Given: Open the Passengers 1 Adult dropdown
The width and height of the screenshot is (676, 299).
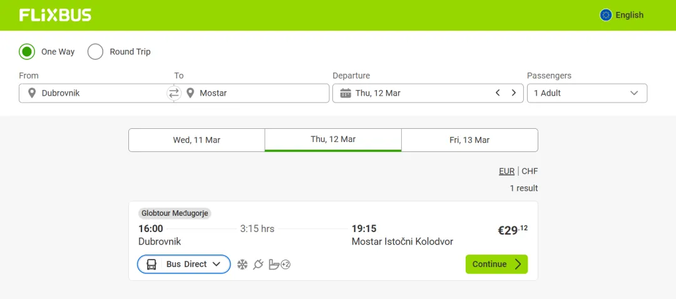Looking at the screenshot, I should coord(586,93).
